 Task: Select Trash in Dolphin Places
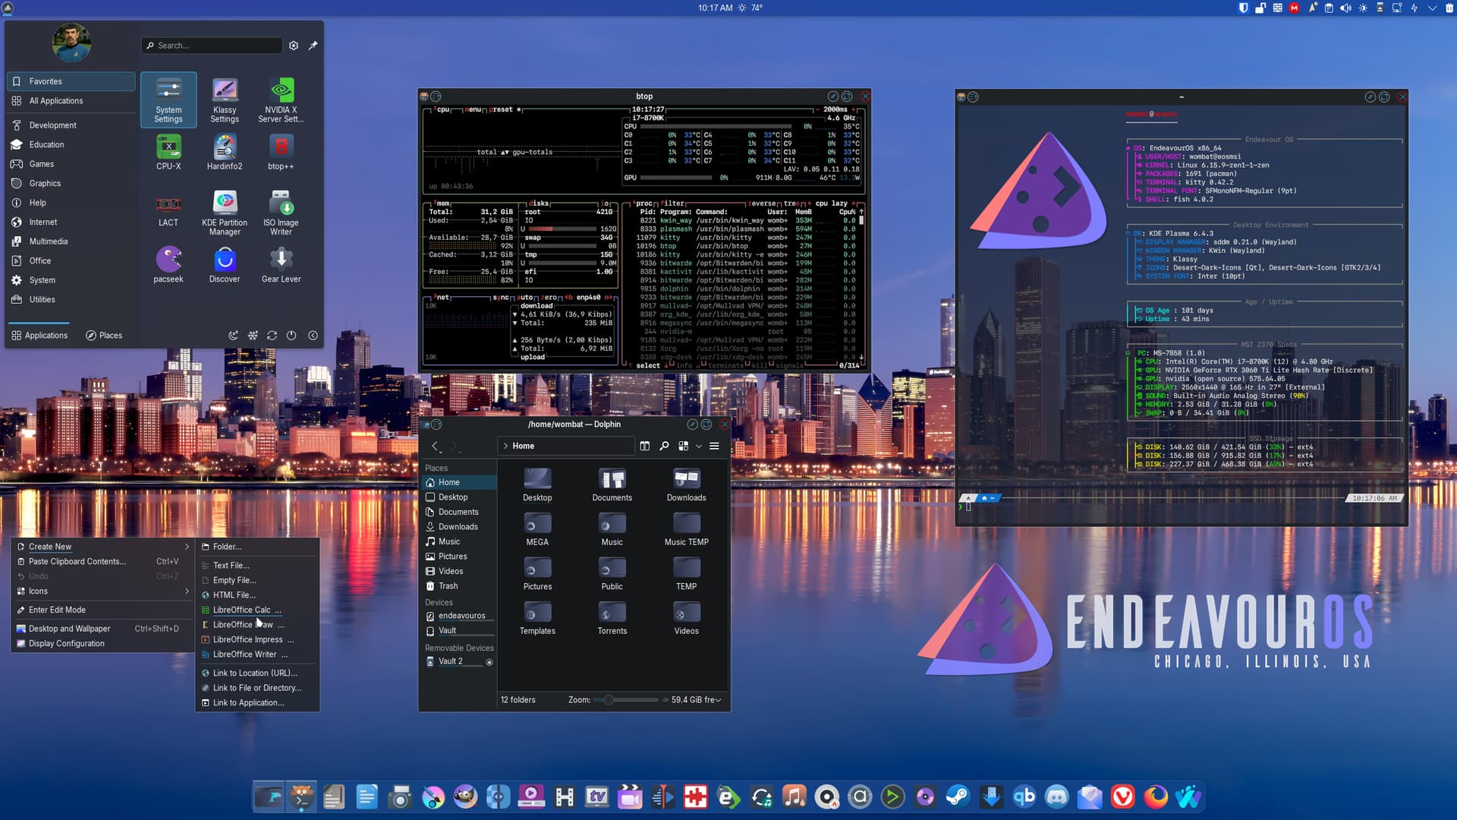pos(459,586)
